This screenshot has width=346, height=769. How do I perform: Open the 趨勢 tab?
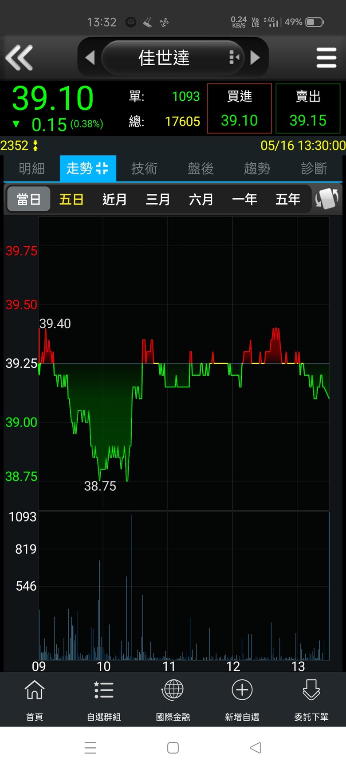(x=257, y=169)
